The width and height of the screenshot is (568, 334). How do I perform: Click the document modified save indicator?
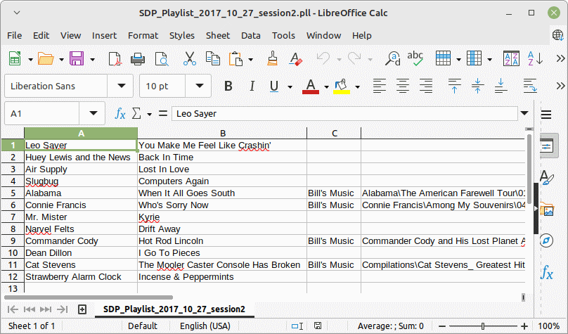(318, 326)
